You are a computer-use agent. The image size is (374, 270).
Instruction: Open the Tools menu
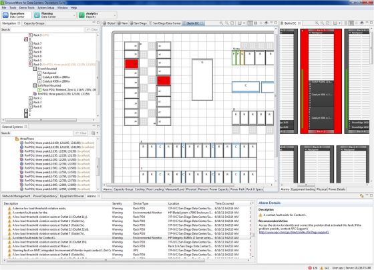tap(13, 7)
